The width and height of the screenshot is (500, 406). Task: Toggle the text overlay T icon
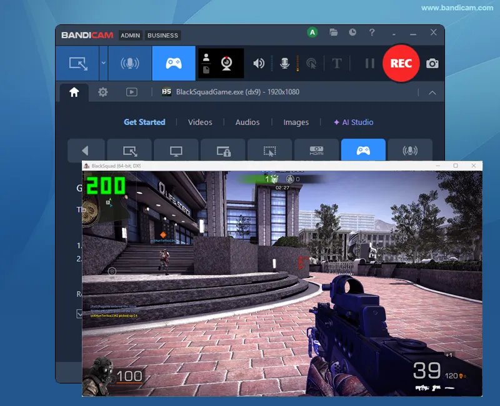point(337,64)
